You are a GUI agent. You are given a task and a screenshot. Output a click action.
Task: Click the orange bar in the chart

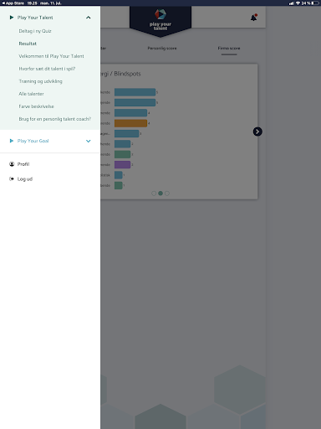(130, 123)
